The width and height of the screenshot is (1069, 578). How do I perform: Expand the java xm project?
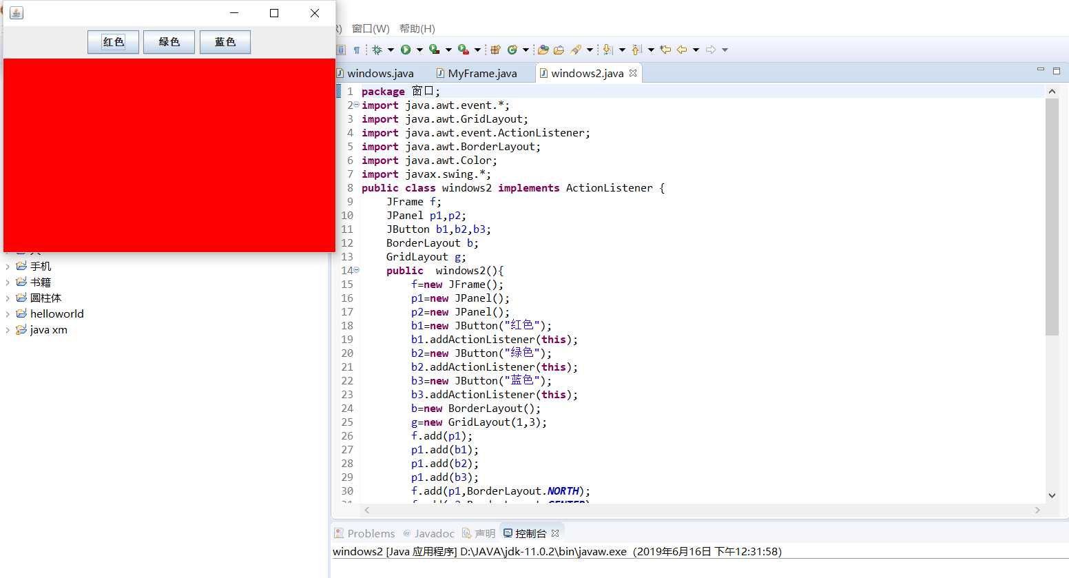[x=8, y=330]
